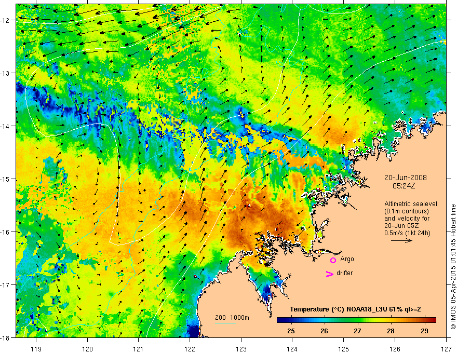Viewport: 457px width, 353px height.
Task: Click the velocity scale reference arrow
Action: pos(401,240)
